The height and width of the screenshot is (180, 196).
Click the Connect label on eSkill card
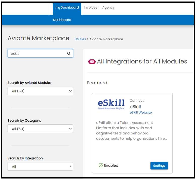tap(137, 100)
